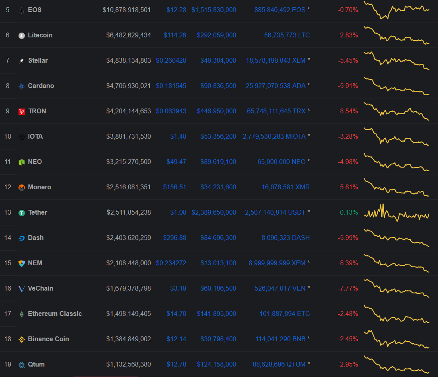Click EOS supply 885,840,492 EOS
438x377 pixels.
coord(280,10)
